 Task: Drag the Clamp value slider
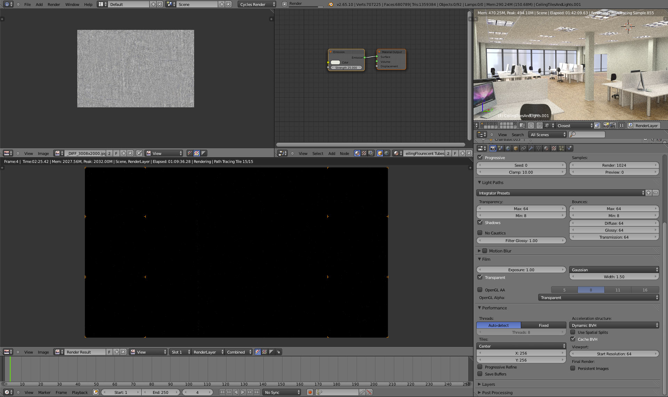click(521, 172)
